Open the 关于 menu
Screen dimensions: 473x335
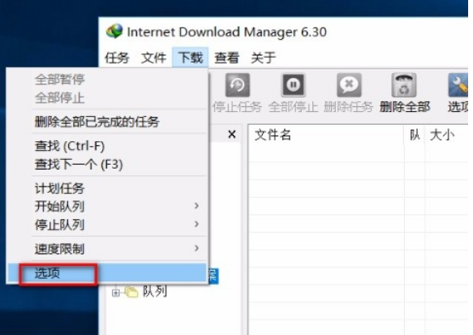click(x=264, y=58)
